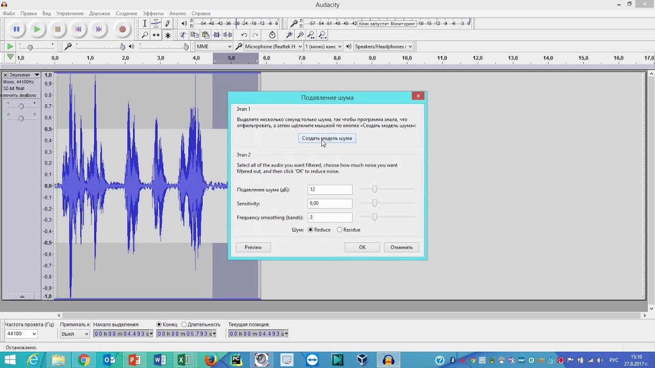Click the Undo arrow icon
655x368 pixels.
click(x=244, y=35)
